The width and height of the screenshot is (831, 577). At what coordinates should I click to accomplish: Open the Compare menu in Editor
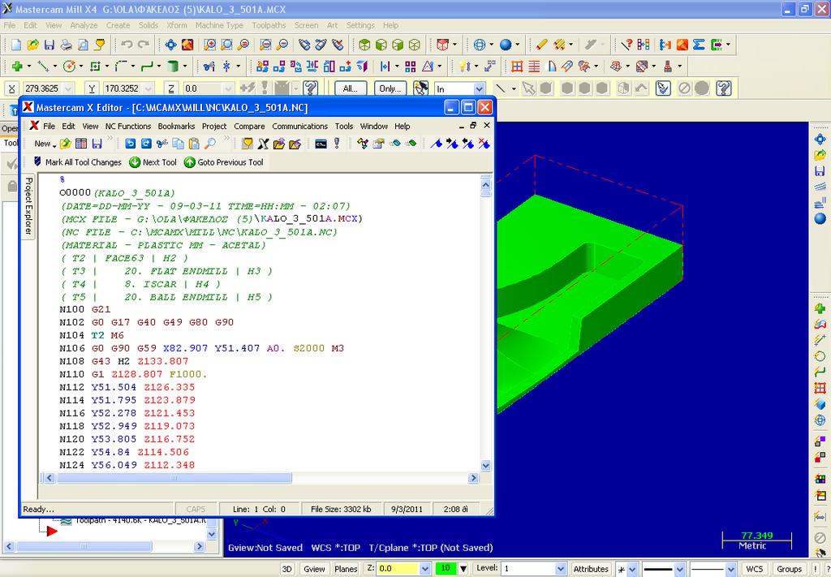click(x=249, y=126)
